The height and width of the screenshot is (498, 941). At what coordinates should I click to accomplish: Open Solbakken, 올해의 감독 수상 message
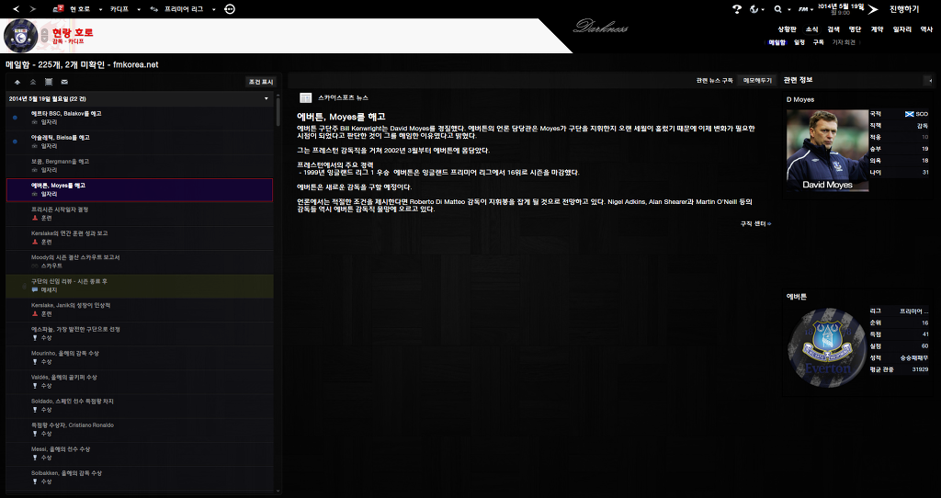tap(140, 478)
